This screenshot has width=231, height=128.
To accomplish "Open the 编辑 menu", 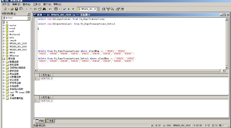I will tap(16, 4).
